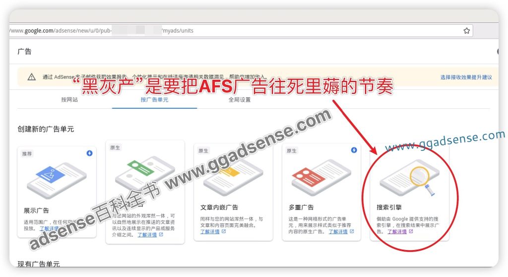This screenshot has height=277, width=508.
Task: Click the 文章内嵌广告 card title text
Action: 219,208
